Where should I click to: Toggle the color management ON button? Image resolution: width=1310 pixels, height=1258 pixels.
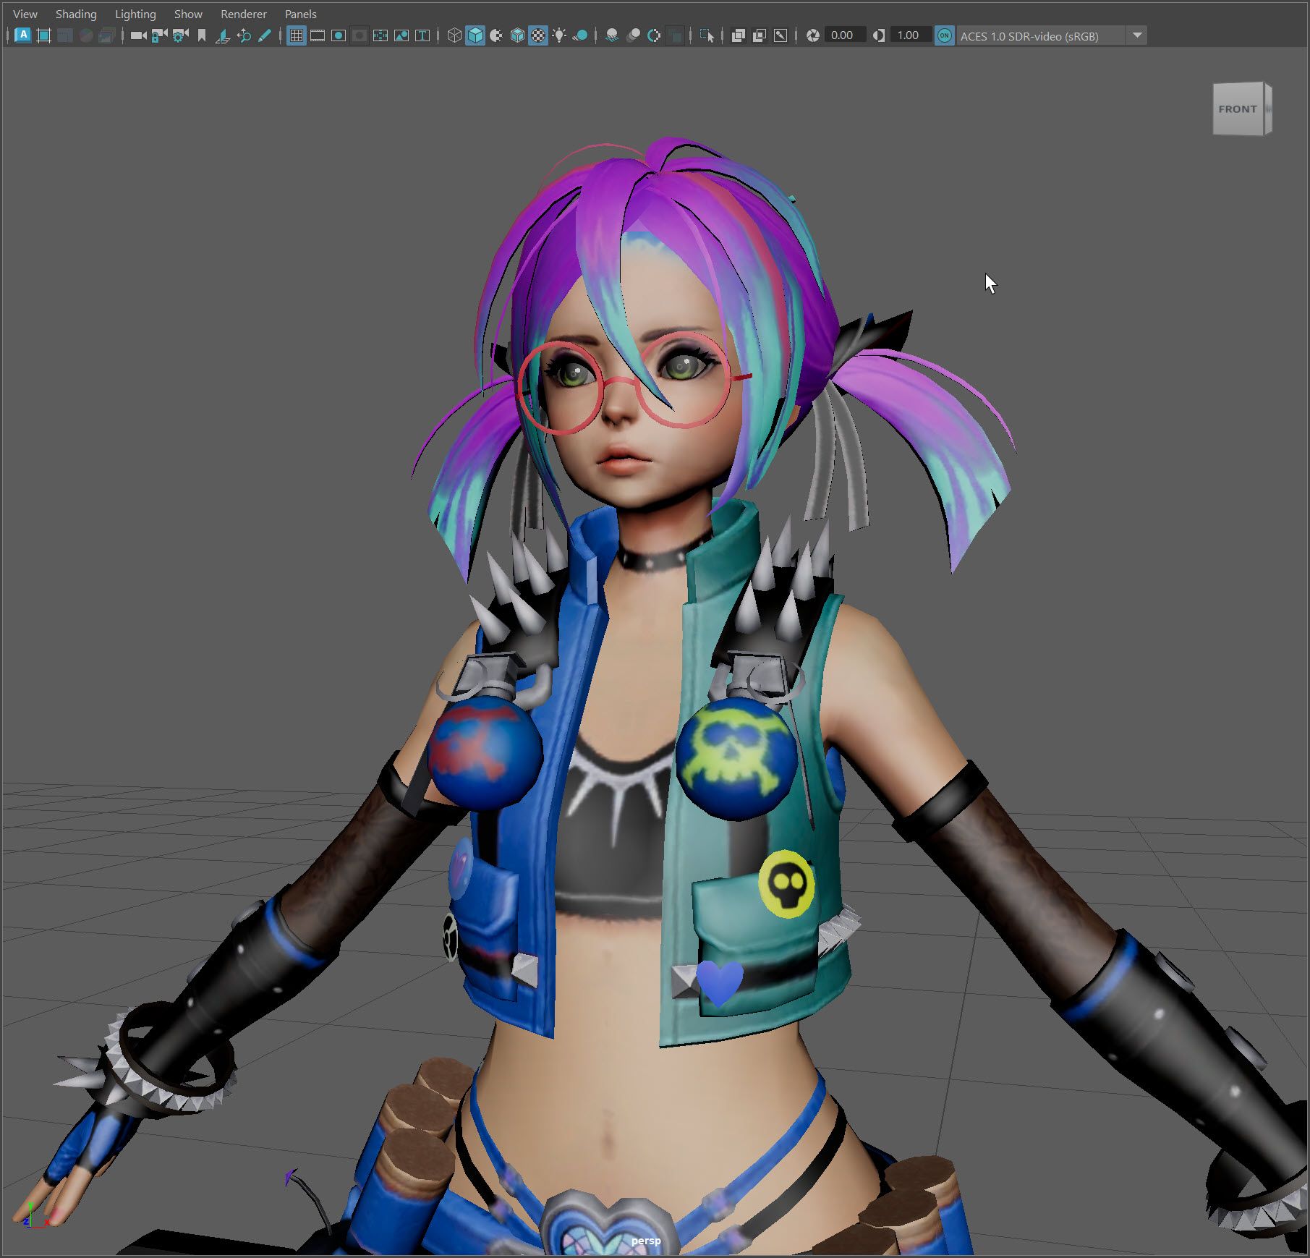pyautogui.click(x=944, y=35)
